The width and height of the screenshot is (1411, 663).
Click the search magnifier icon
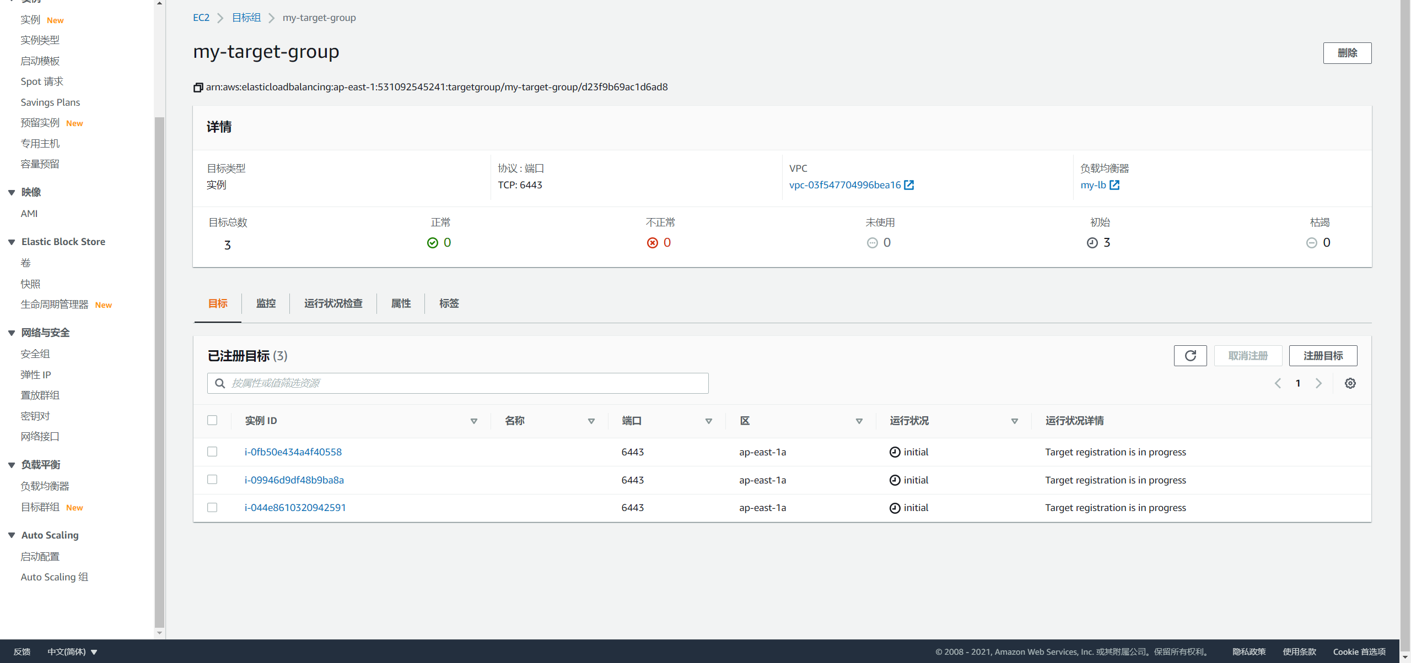coord(220,383)
